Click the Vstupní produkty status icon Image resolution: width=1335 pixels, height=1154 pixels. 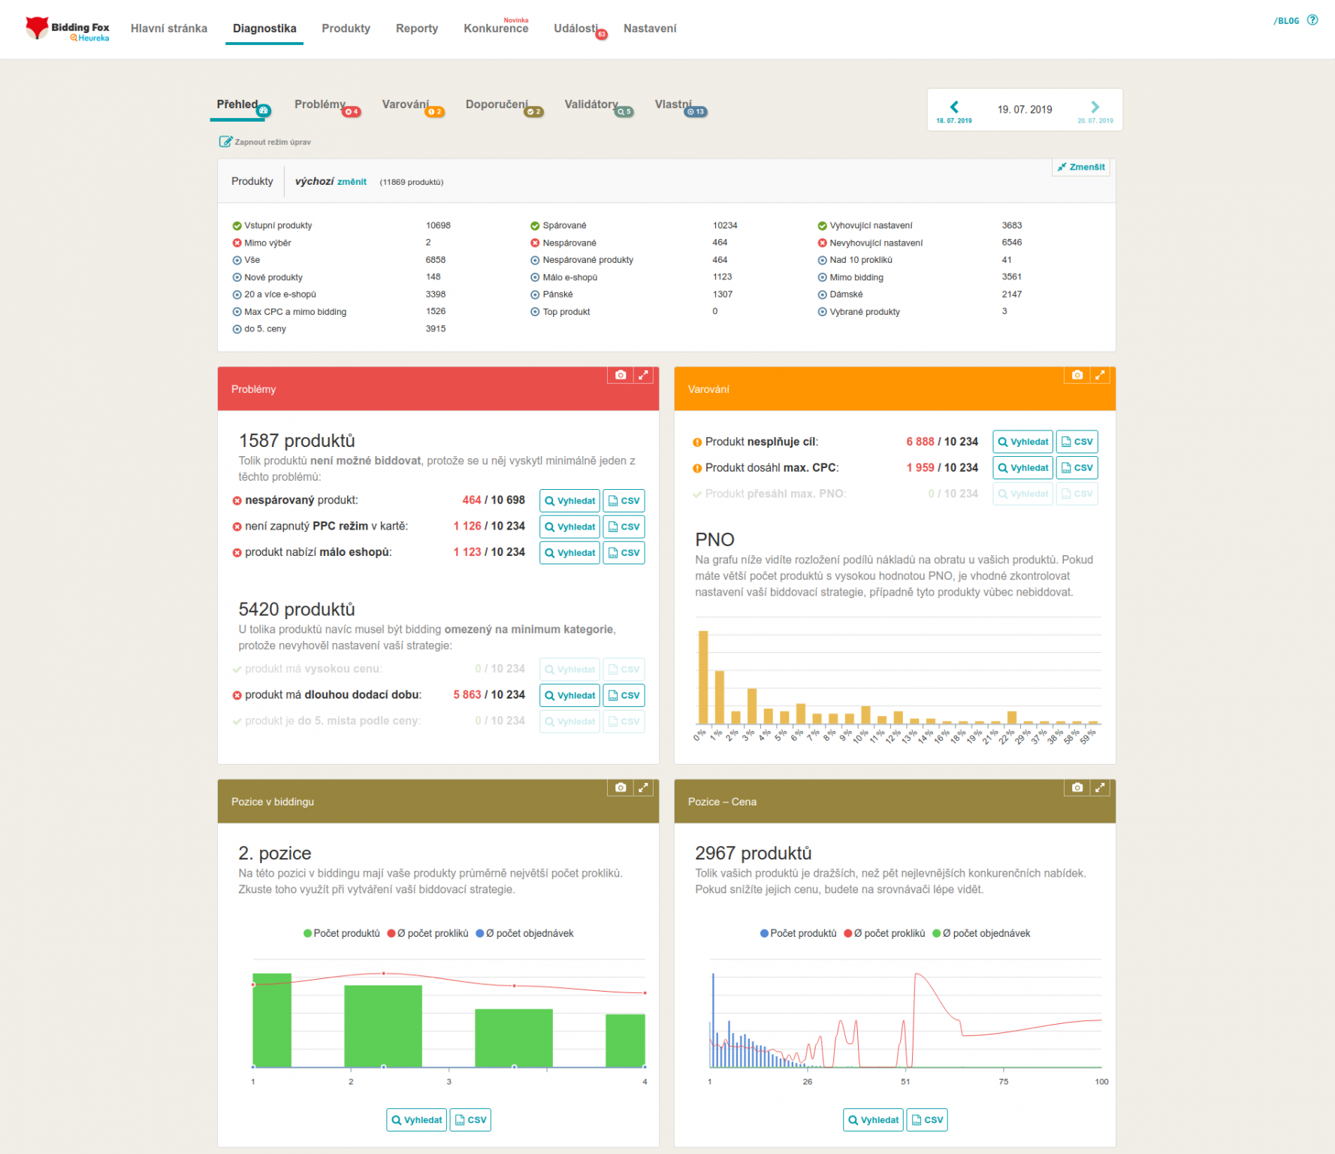coord(237,225)
